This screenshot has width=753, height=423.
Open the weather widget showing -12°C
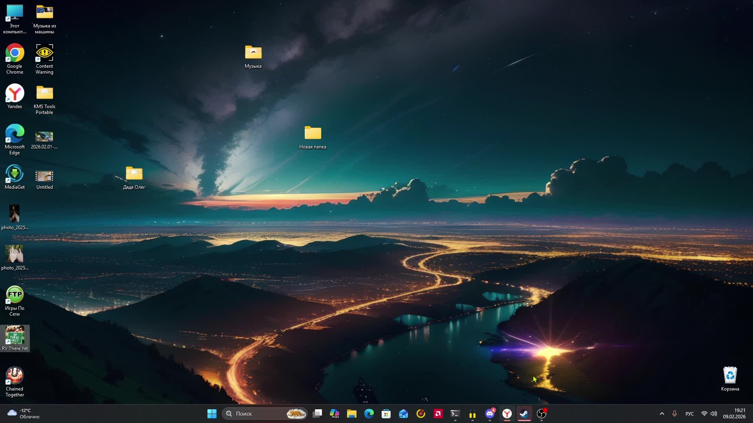tap(24, 414)
